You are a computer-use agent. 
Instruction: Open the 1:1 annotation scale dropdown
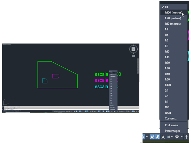[170, 137]
